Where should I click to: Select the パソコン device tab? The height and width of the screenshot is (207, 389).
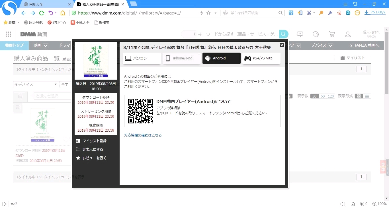(x=142, y=58)
